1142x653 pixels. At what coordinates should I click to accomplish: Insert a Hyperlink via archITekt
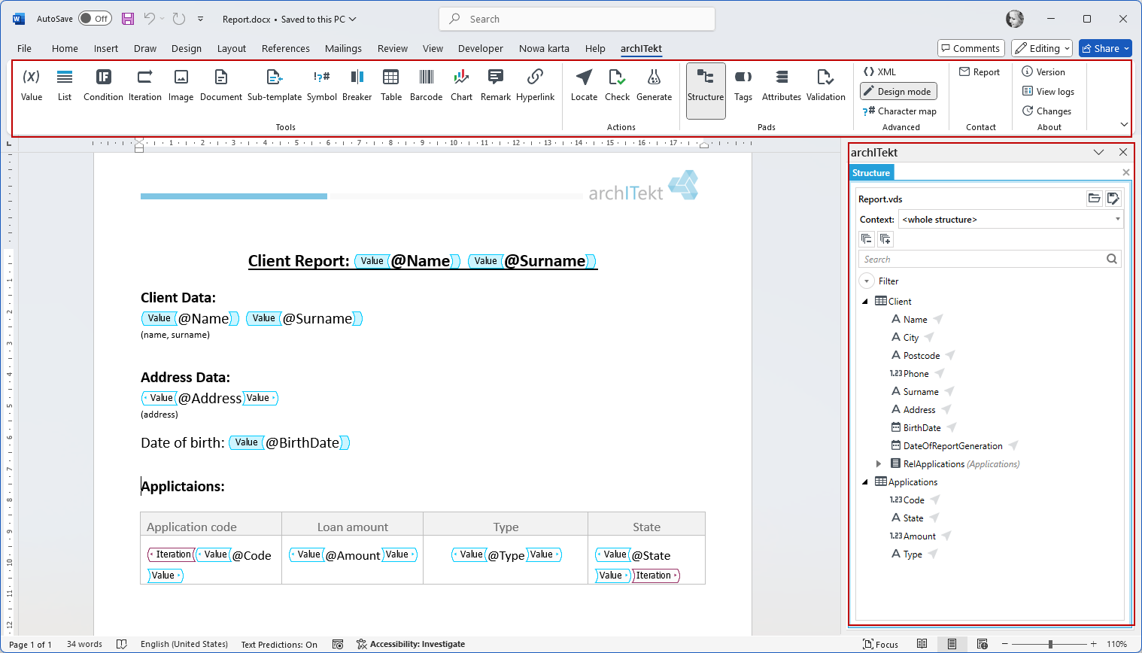pos(535,85)
